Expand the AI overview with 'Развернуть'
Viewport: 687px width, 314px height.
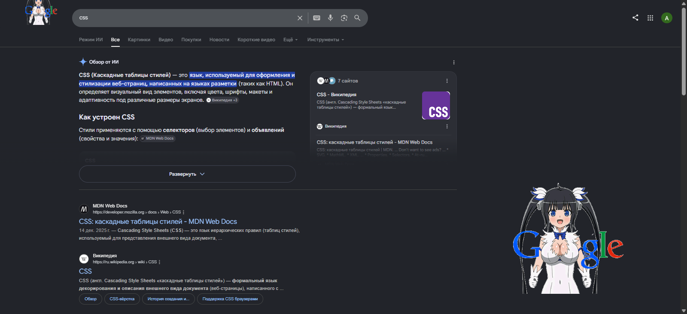tap(187, 174)
